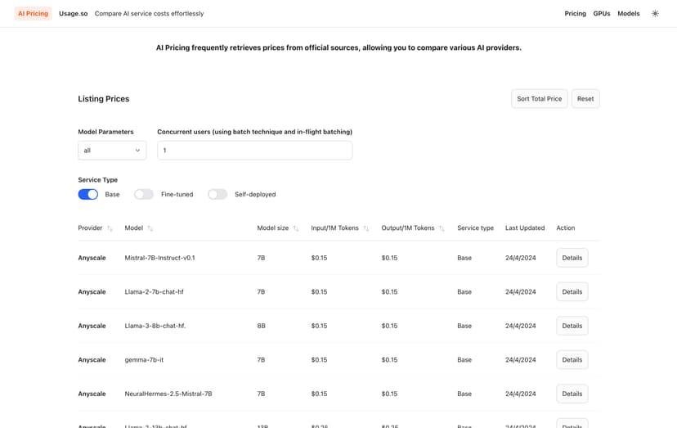Click the Listing Prices heading
The width and height of the screenshot is (677, 428).
(x=104, y=98)
